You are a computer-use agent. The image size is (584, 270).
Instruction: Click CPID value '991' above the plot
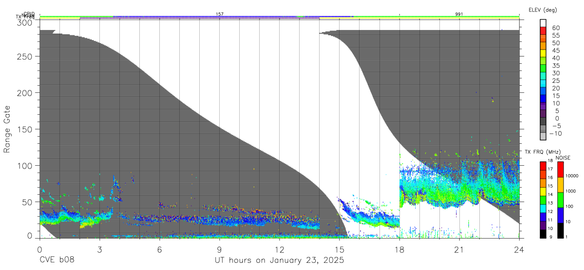(459, 14)
